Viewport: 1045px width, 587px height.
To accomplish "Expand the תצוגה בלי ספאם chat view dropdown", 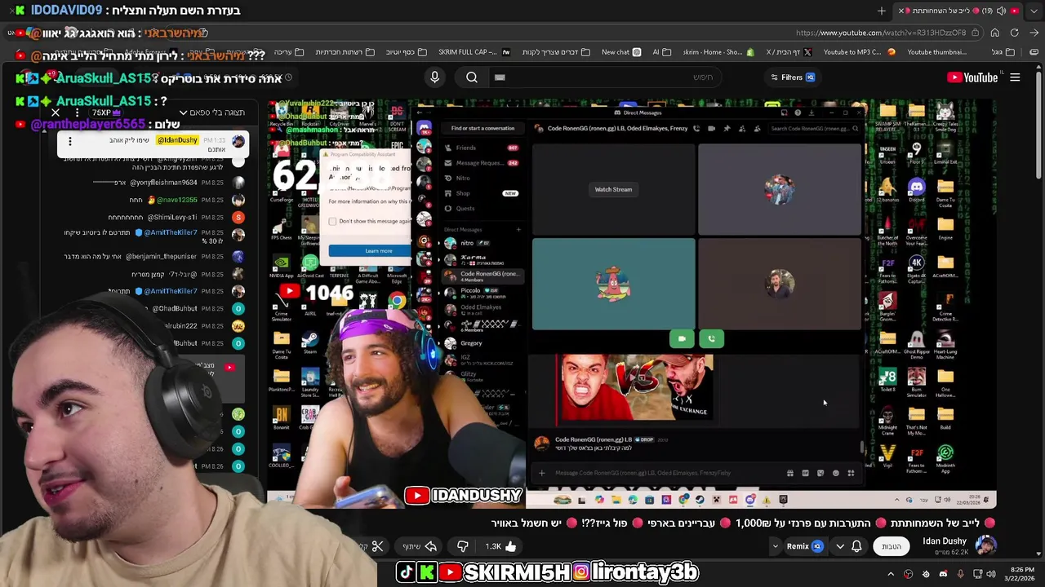I will click(212, 113).
